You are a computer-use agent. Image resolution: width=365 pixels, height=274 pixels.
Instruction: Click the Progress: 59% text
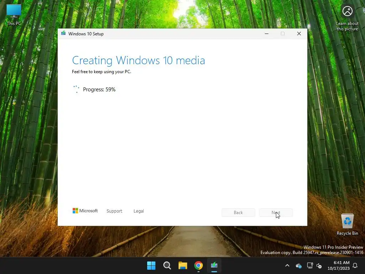(x=99, y=90)
